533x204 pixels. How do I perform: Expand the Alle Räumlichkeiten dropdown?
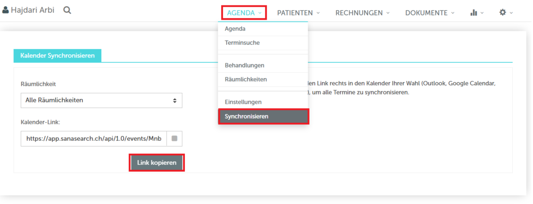pos(101,101)
